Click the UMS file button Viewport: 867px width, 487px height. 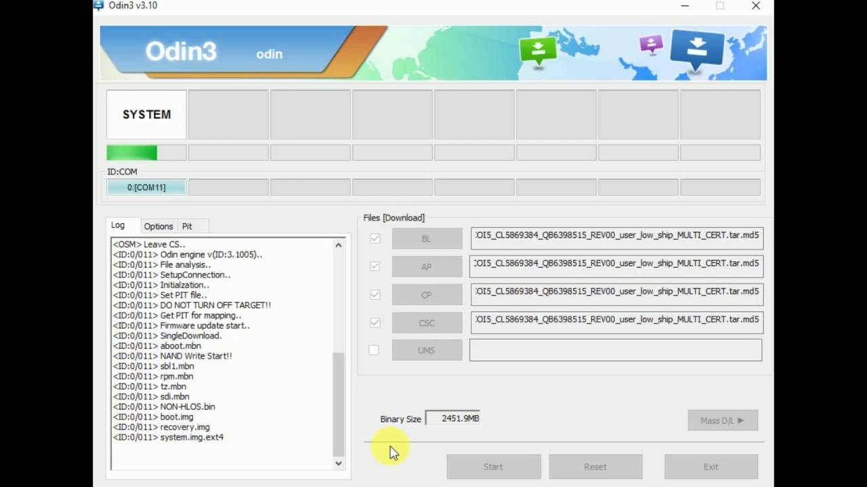click(x=427, y=350)
